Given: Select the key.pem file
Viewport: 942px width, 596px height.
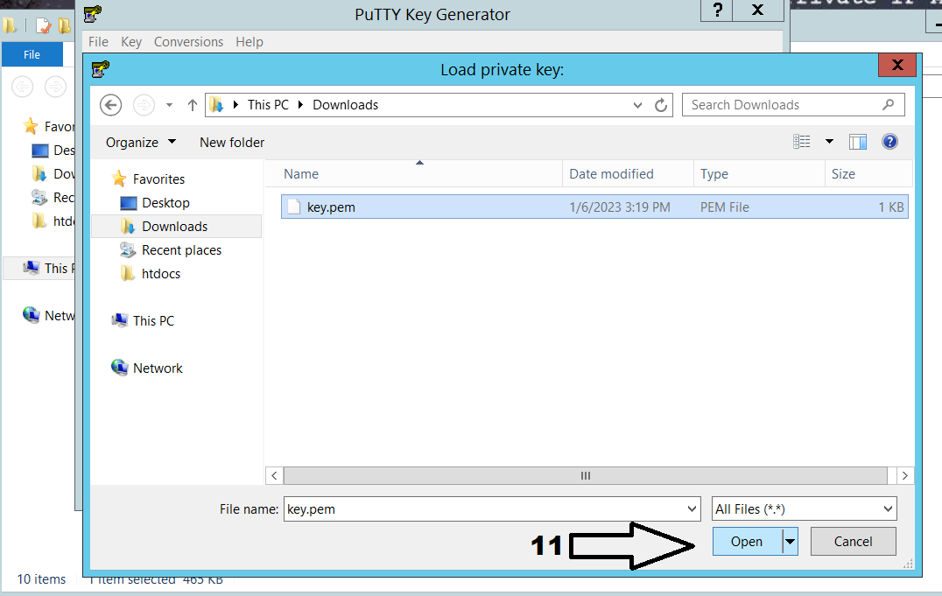Looking at the screenshot, I should 331,207.
